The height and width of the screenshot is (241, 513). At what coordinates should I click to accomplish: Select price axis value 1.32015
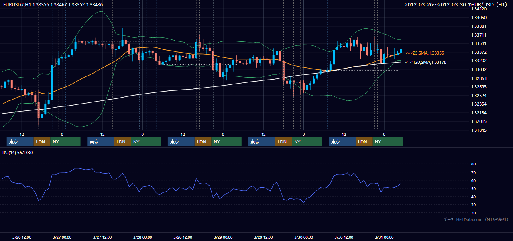click(x=479, y=121)
